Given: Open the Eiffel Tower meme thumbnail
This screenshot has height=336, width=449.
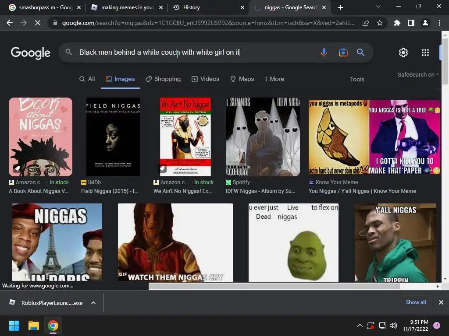Looking at the screenshot, I should (57, 242).
